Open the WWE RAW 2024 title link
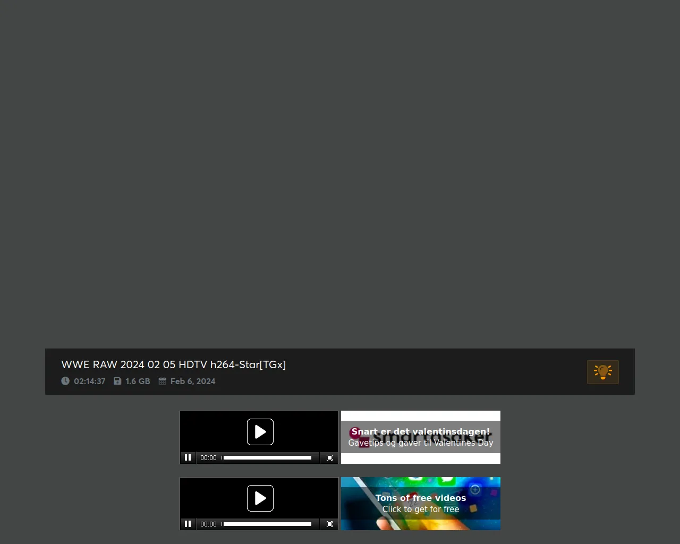This screenshot has width=680, height=544. coord(174,365)
